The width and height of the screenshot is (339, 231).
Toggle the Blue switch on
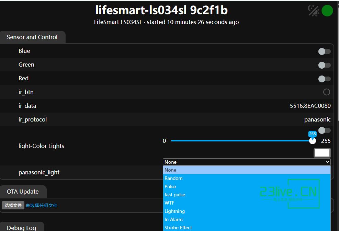pyautogui.click(x=324, y=51)
